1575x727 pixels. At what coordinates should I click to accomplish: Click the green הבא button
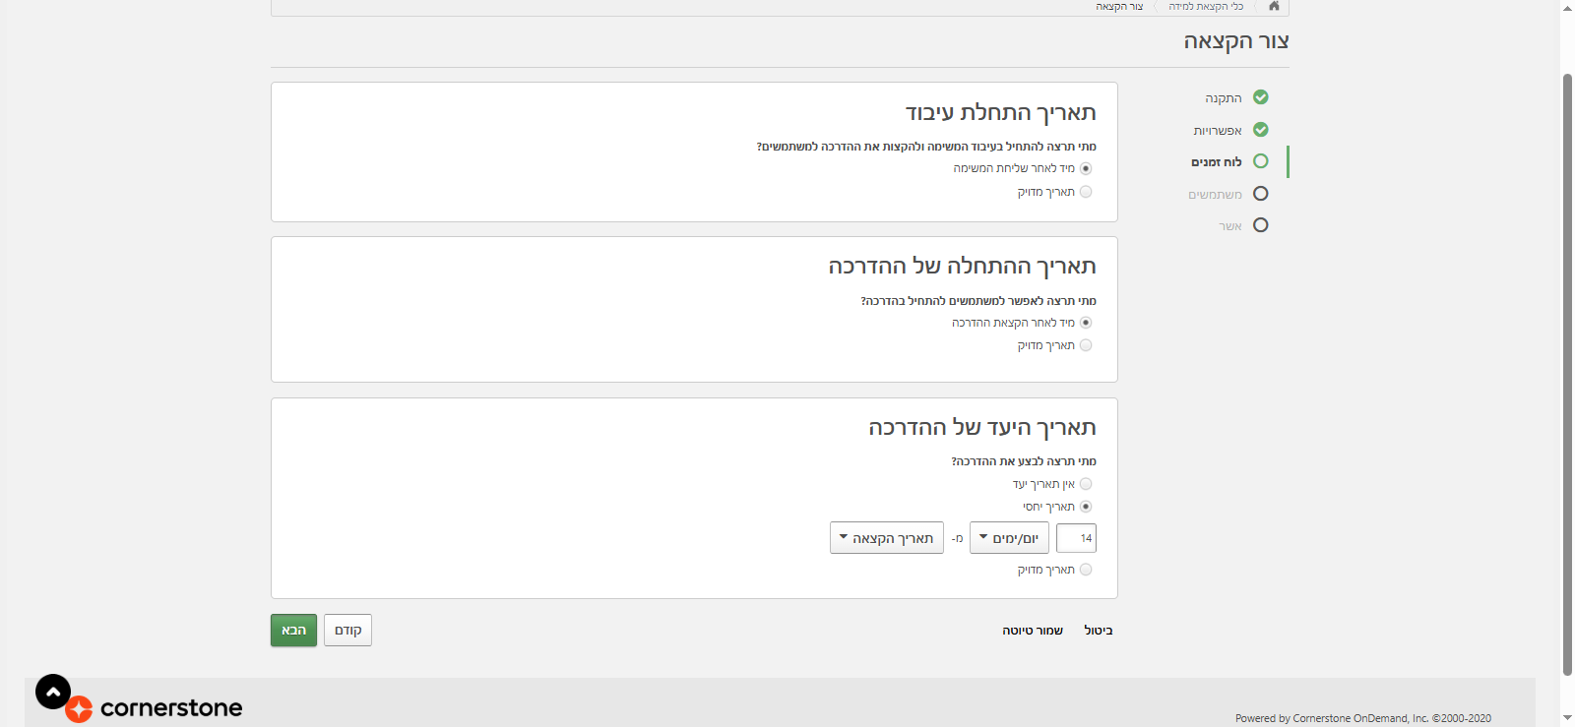tap(293, 631)
